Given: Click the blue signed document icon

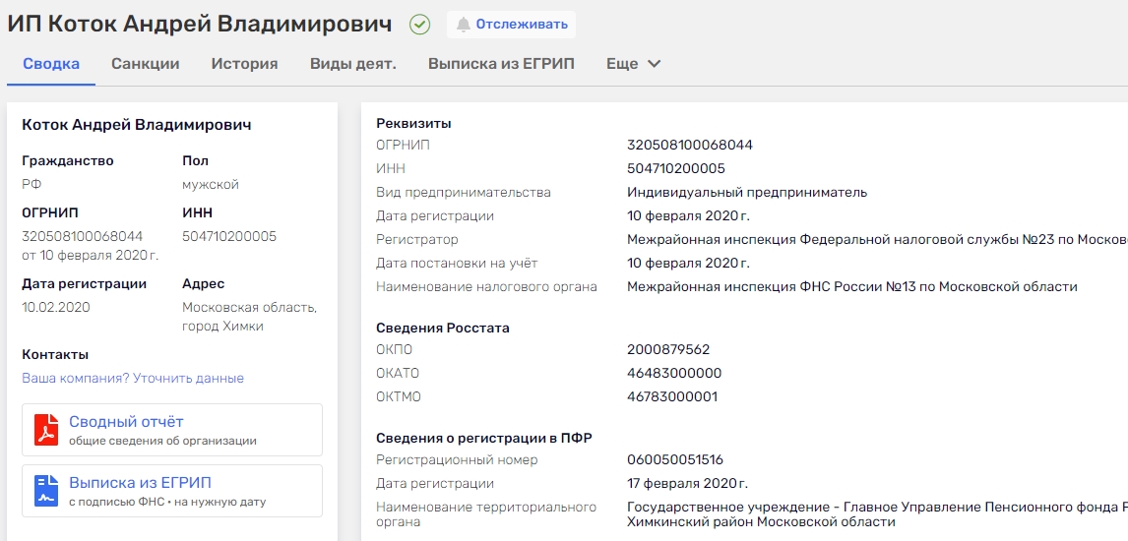Looking at the screenshot, I should (x=46, y=491).
